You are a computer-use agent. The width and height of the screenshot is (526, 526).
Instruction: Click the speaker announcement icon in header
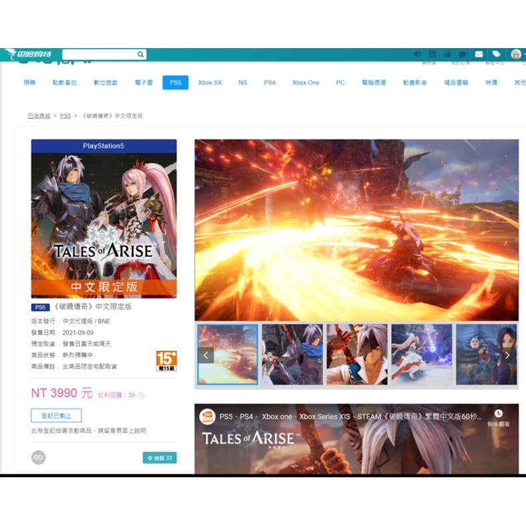pyautogui.click(x=418, y=54)
